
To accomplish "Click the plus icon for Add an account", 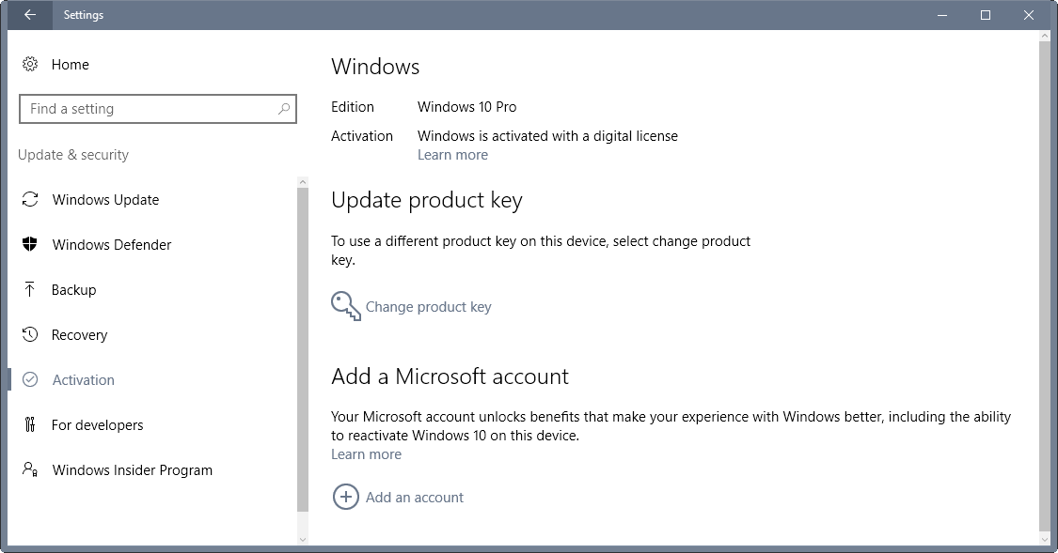I will (345, 497).
